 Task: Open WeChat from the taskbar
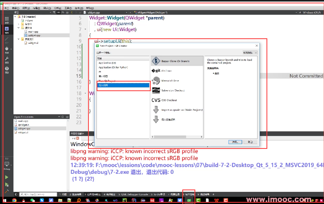[32, 200]
